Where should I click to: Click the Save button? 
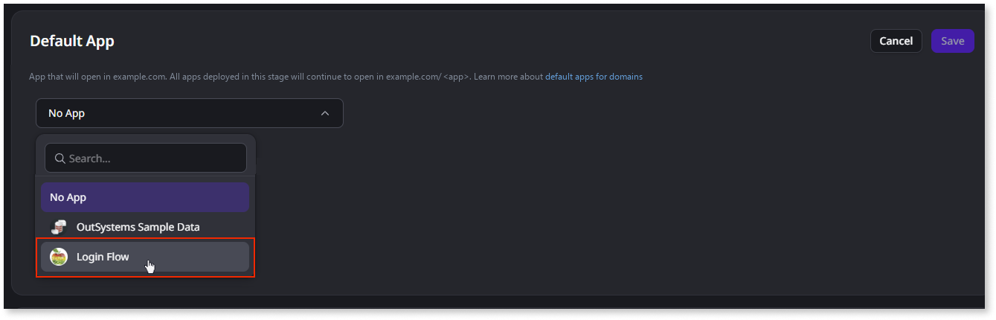click(952, 41)
